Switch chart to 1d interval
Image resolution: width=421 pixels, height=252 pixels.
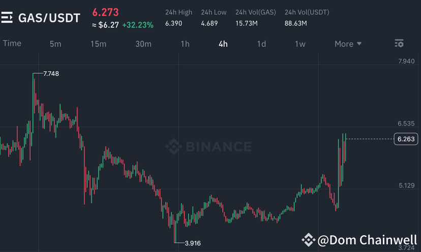(261, 44)
